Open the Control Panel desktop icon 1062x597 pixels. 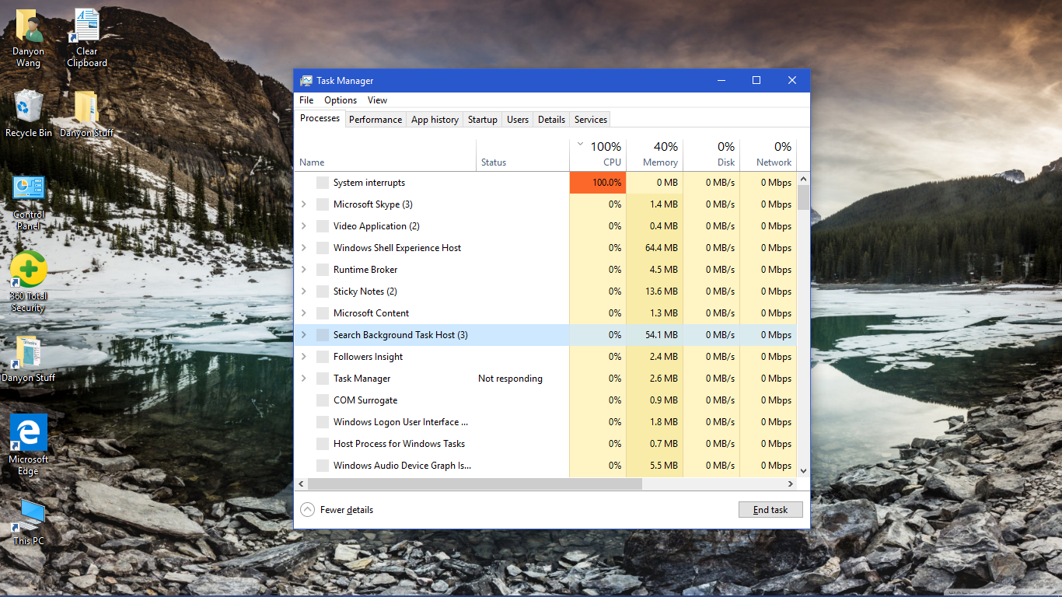coord(29,190)
